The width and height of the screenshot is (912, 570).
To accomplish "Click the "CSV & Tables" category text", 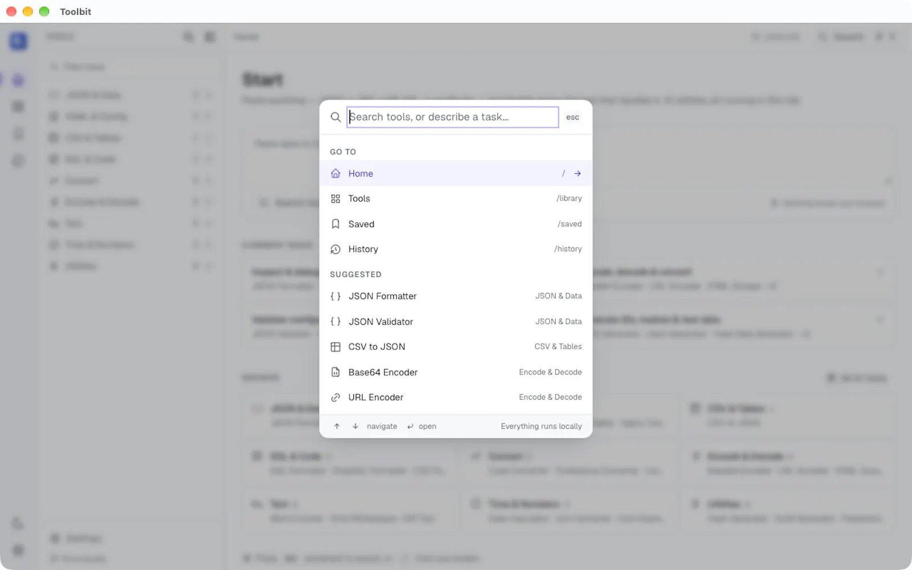I will pos(558,347).
